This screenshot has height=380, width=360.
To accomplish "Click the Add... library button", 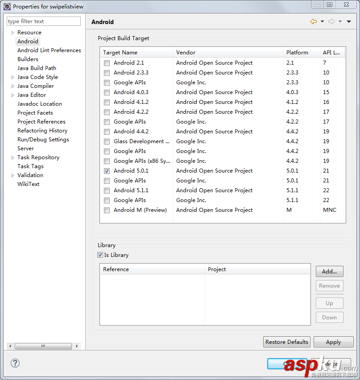I will [x=329, y=271].
